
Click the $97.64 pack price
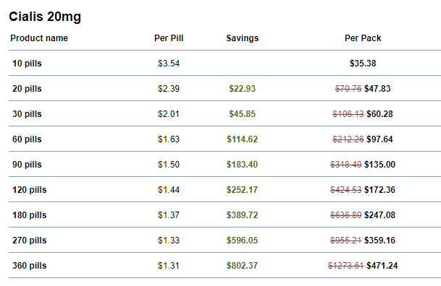click(379, 139)
